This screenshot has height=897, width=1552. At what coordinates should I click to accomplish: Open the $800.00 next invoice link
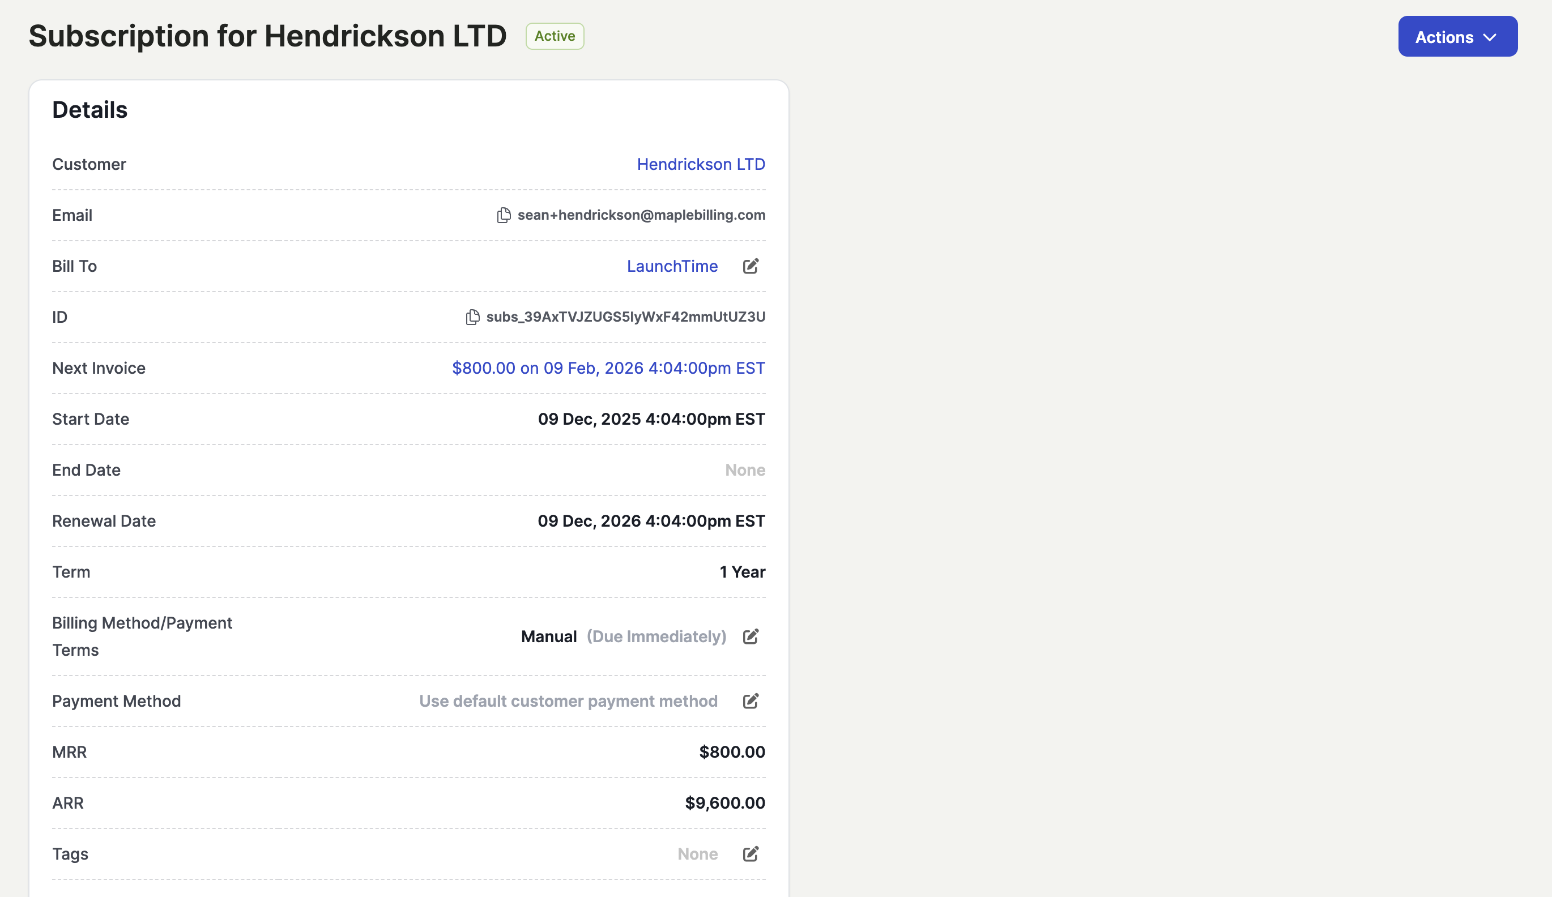(x=608, y=368)
